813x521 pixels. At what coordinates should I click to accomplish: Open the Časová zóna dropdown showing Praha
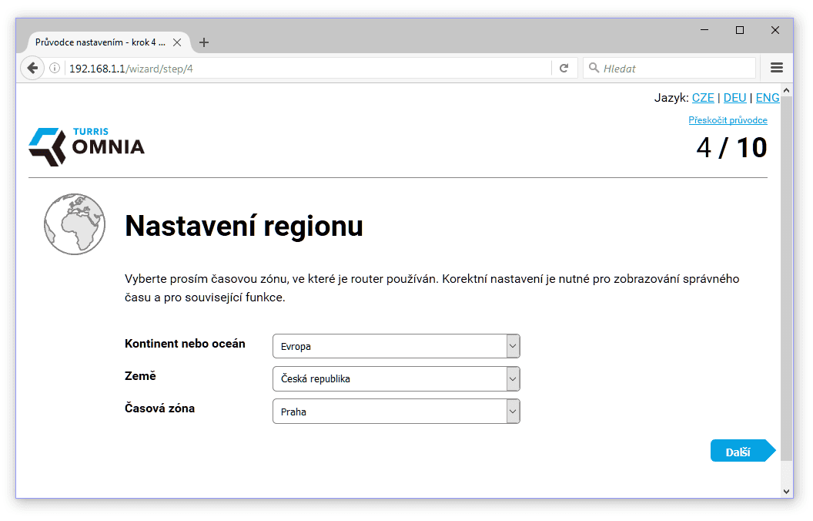click(x=396, y=412)
